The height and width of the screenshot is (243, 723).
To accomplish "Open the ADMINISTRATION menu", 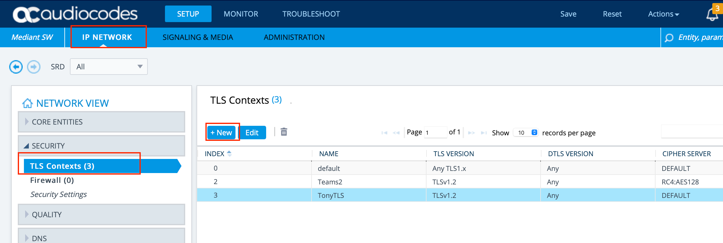I will [294, 37].
